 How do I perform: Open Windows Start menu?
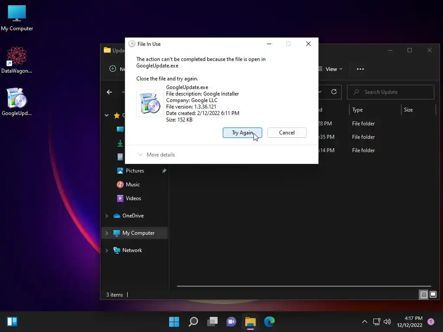[174, 322]
